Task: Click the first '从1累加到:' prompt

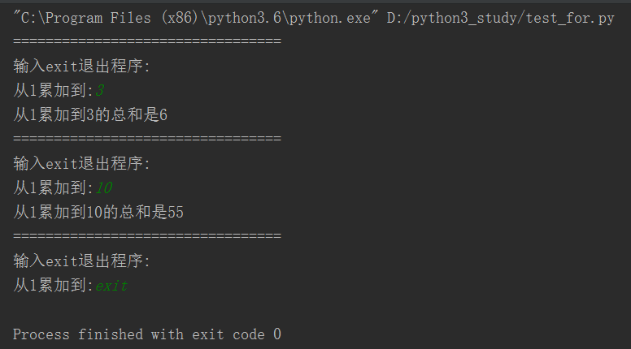Action: (54, 91)
